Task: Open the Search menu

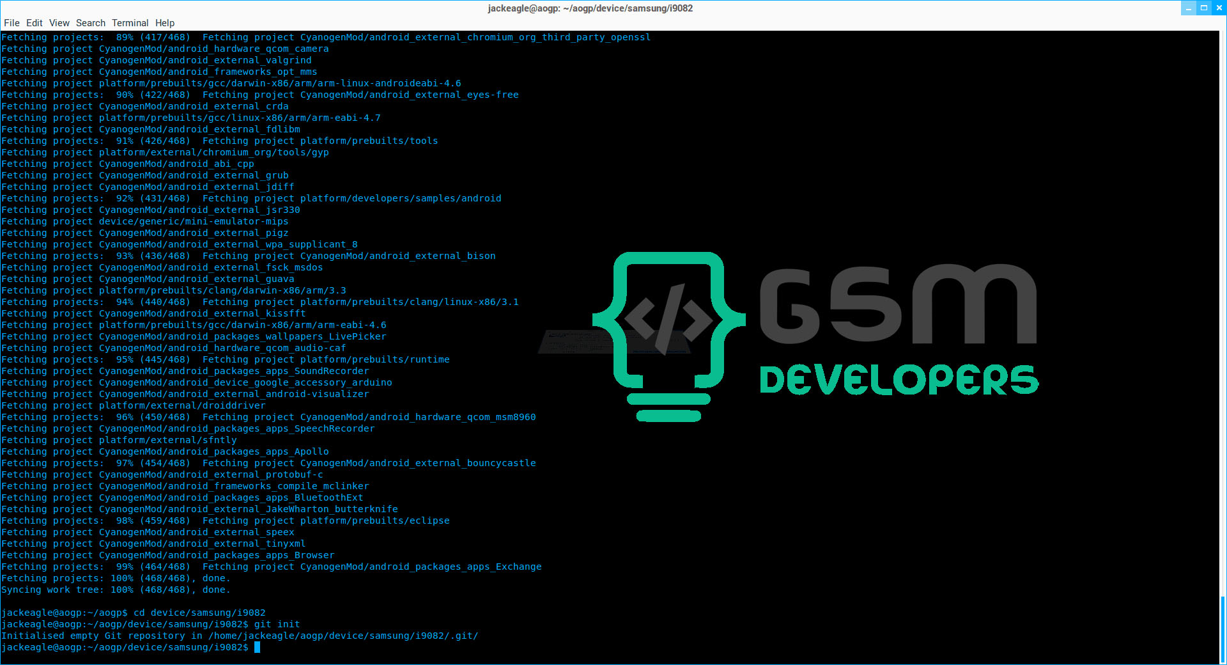Action: click(91, 23)
